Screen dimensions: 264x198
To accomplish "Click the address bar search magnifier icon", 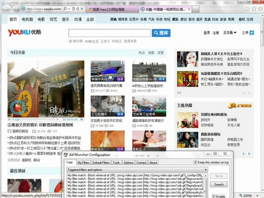I will coord(65,9).
